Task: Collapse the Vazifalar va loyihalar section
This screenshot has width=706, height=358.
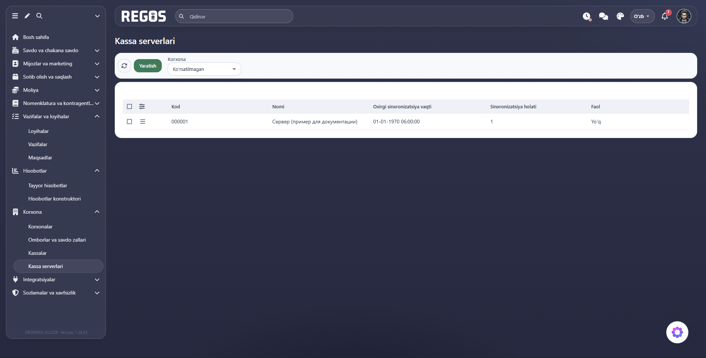Action: pyautogui.click(x=56, y=116)
